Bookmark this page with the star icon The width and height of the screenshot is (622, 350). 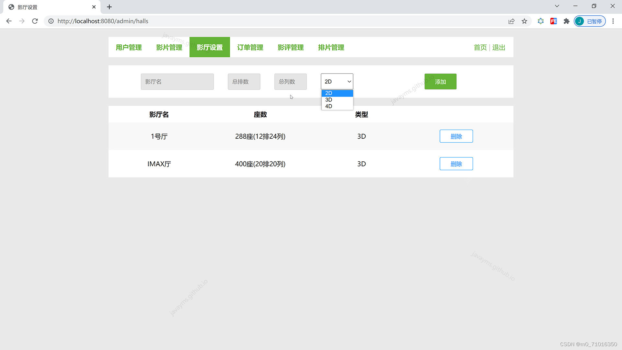coord(524,21)
